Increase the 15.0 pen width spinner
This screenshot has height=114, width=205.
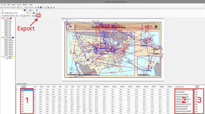[x=39, y=13]
